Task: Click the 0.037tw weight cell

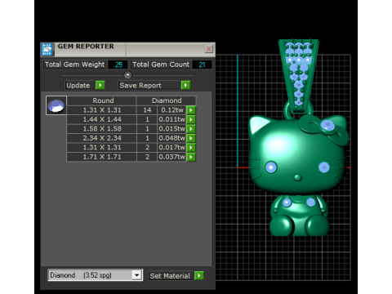Action: (172, 157)
